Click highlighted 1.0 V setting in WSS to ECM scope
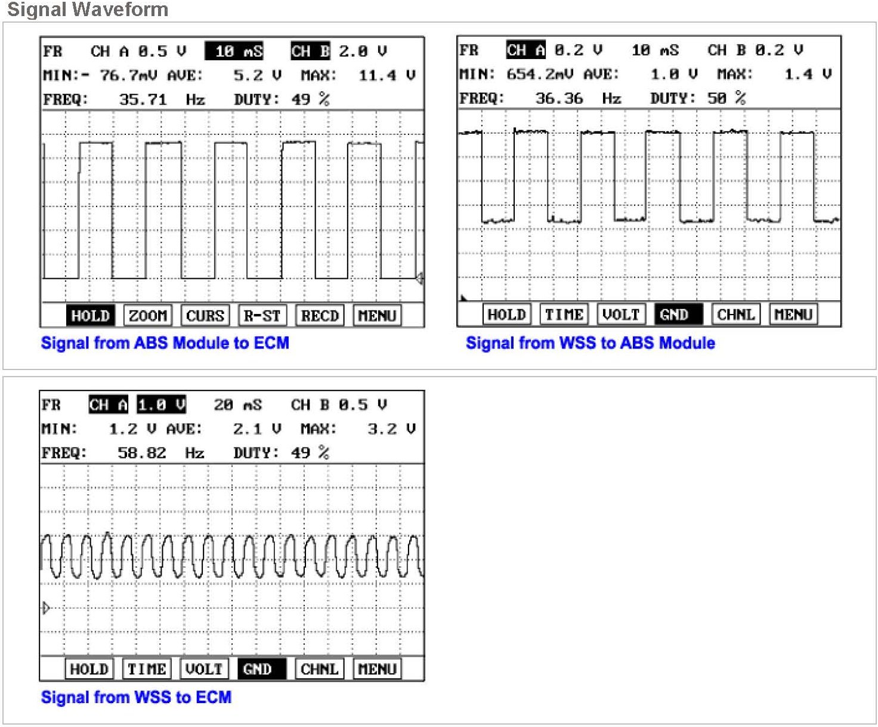878x727 pixels. (x=161, y=405)
